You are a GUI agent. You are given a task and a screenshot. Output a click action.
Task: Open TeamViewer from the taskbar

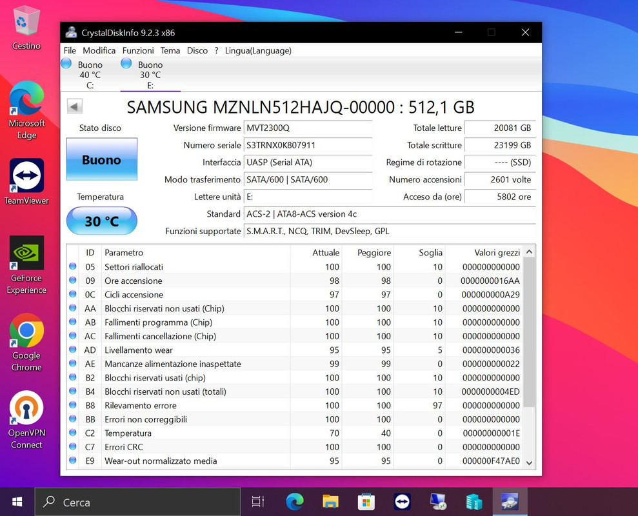403,502
